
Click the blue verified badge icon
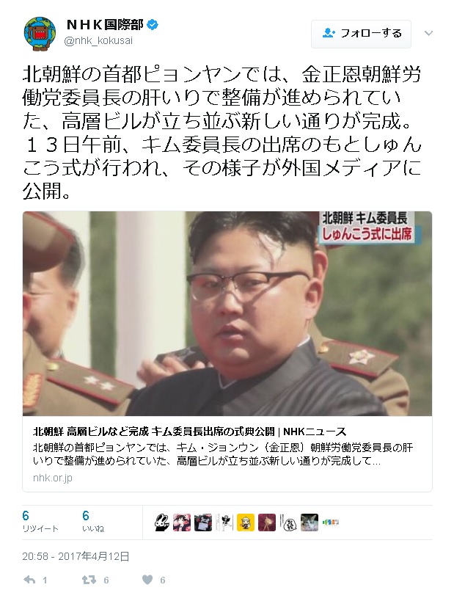[x=153, y=25]
